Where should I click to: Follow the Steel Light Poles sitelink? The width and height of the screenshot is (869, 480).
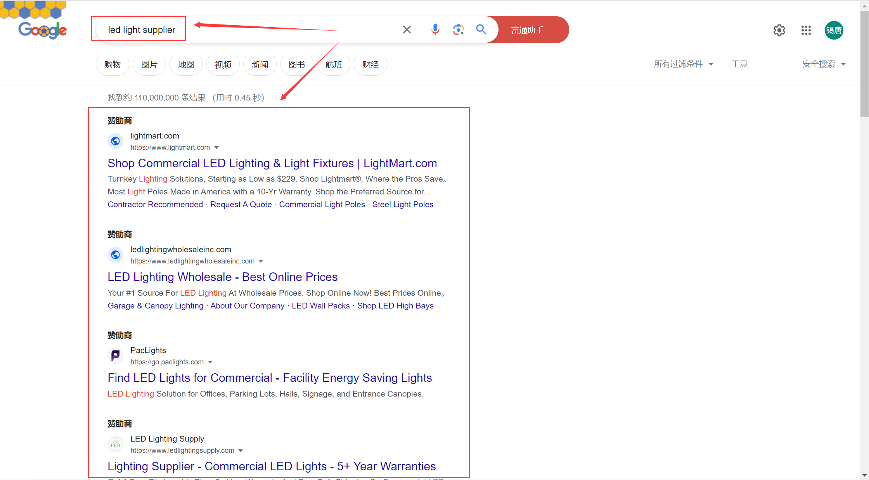[403, 204]
